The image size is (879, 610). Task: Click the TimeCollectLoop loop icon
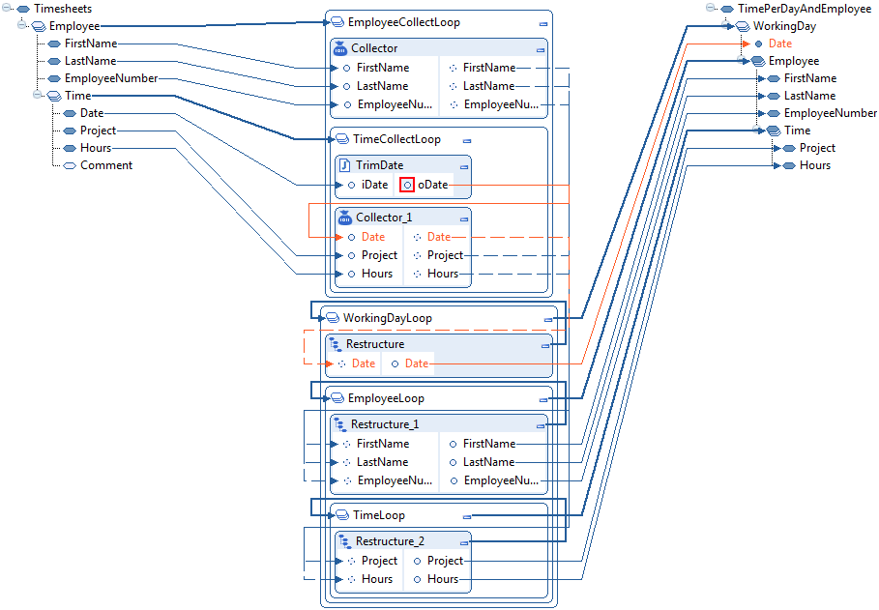336,138
